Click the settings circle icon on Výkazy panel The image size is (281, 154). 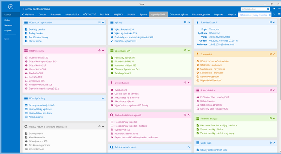185,22
